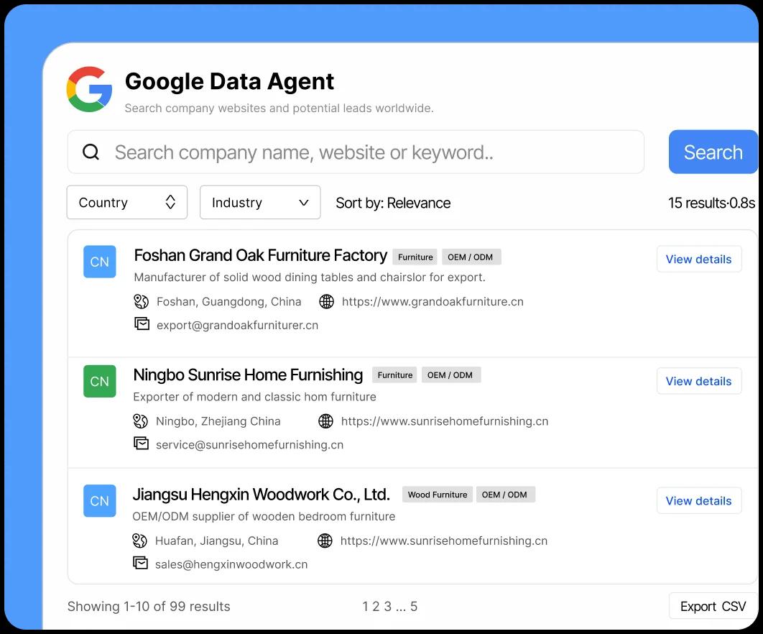This screenshot has height=634, width=763.
Task: Click Showing 1-10 of 99 results text
Action: click(149, 606)
